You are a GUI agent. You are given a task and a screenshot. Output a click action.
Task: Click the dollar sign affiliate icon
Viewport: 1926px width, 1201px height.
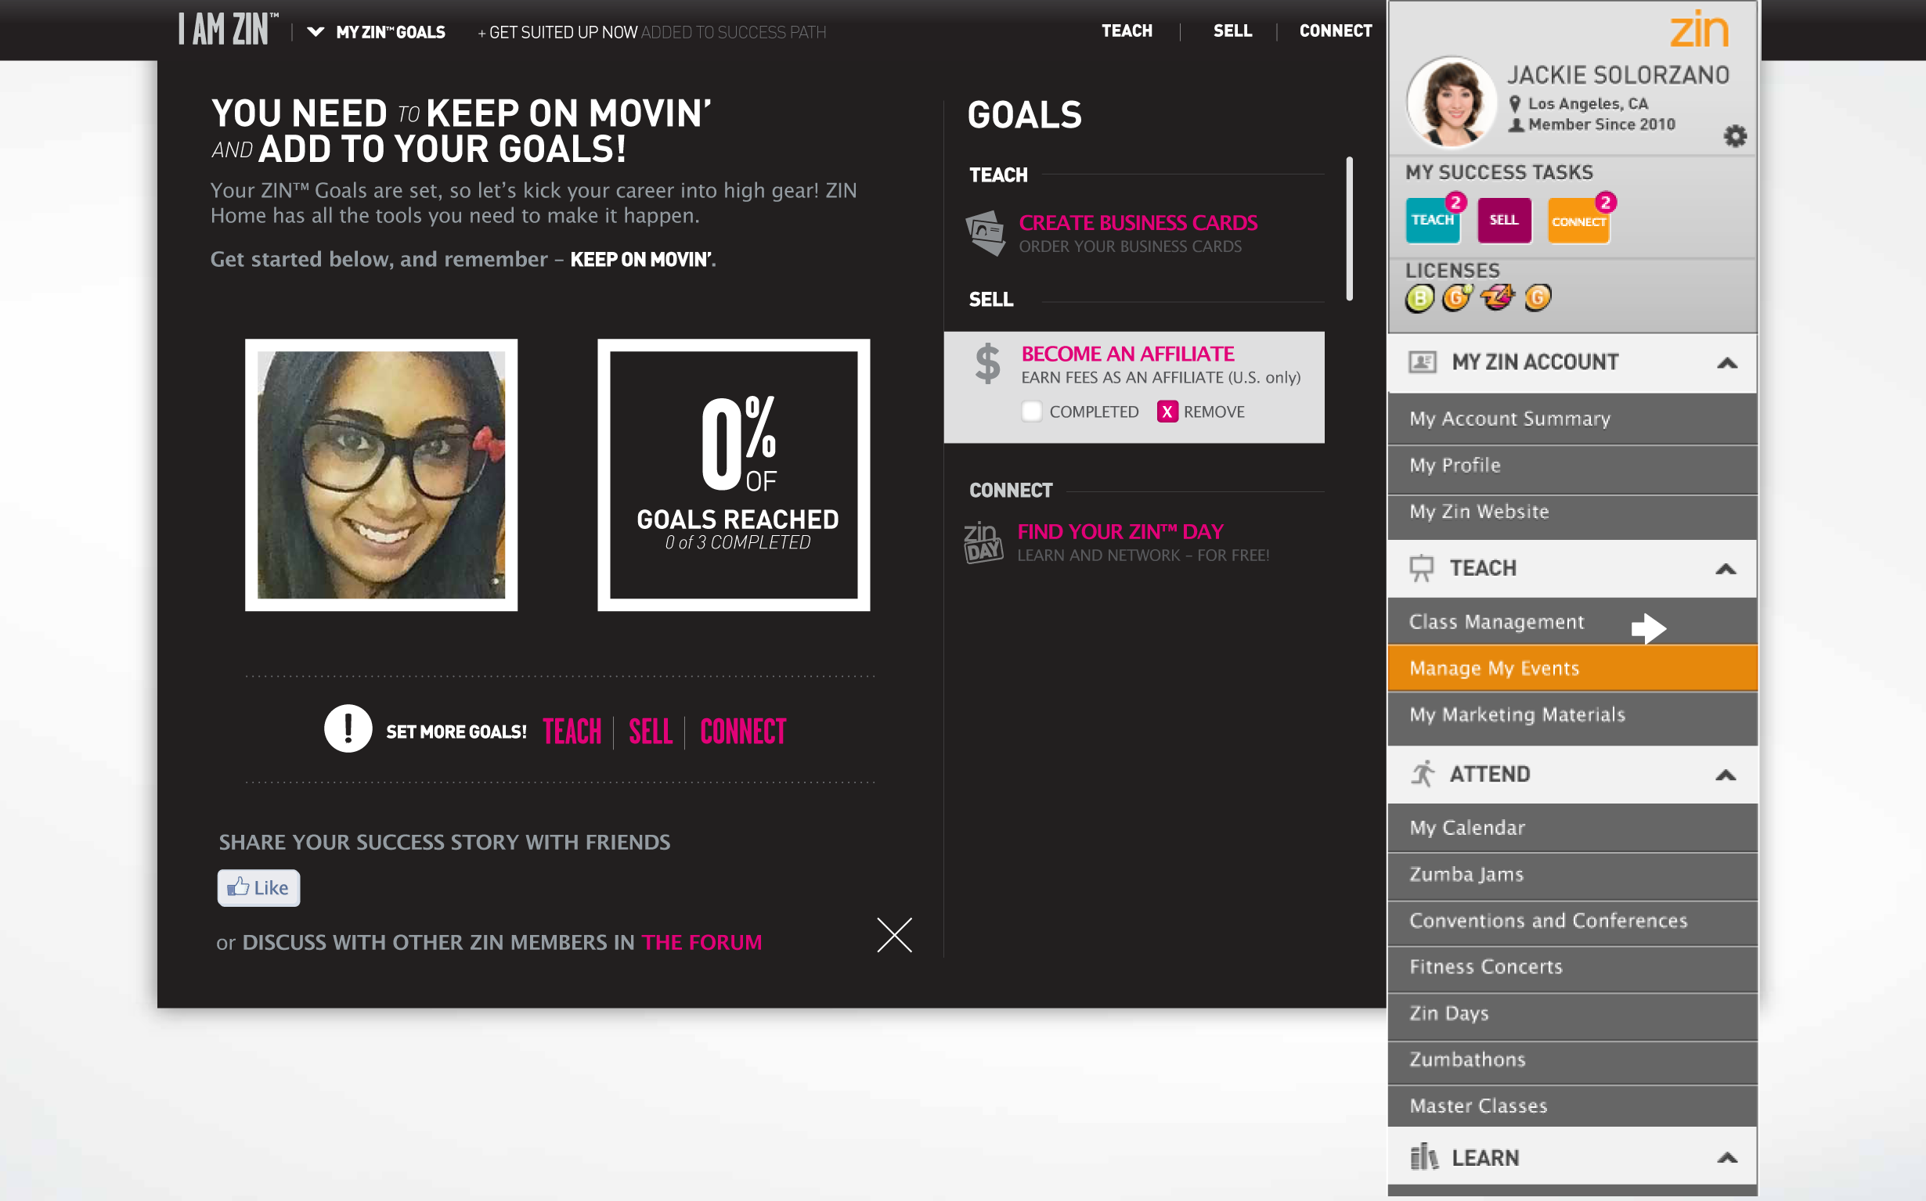[987, 364]
